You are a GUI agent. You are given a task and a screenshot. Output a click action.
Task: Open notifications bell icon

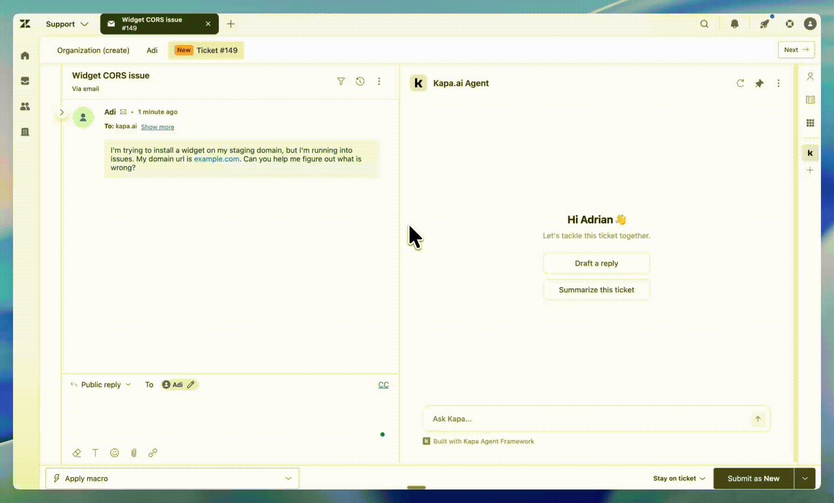pyautogui.click(x=734, y=24)
